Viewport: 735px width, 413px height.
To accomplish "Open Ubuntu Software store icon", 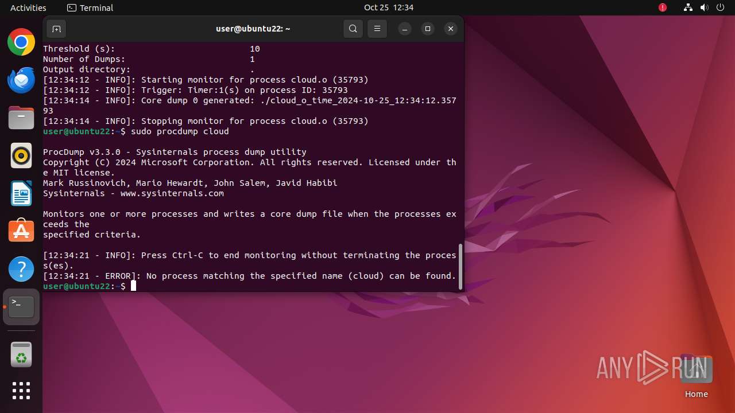I will coord(21,231).
